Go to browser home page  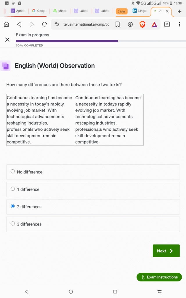(x=6, y=24)
